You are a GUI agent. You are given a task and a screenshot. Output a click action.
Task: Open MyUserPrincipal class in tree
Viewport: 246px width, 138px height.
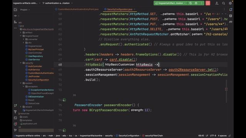(36, 49)
